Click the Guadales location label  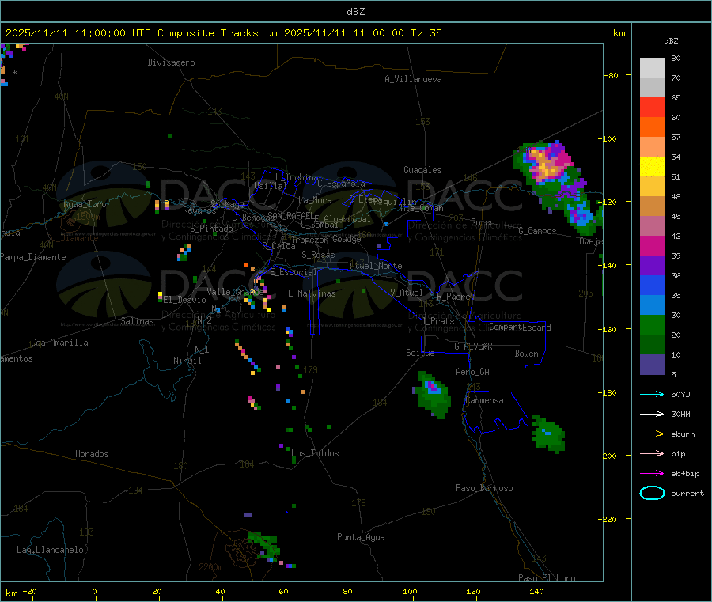click(422, 170)
